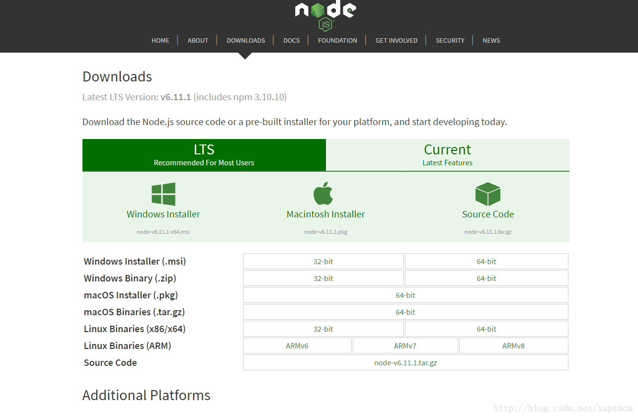Click the Windows Binary (.zip) row label
This screenshot has width=638, height=418.
[x=130, y=278]
